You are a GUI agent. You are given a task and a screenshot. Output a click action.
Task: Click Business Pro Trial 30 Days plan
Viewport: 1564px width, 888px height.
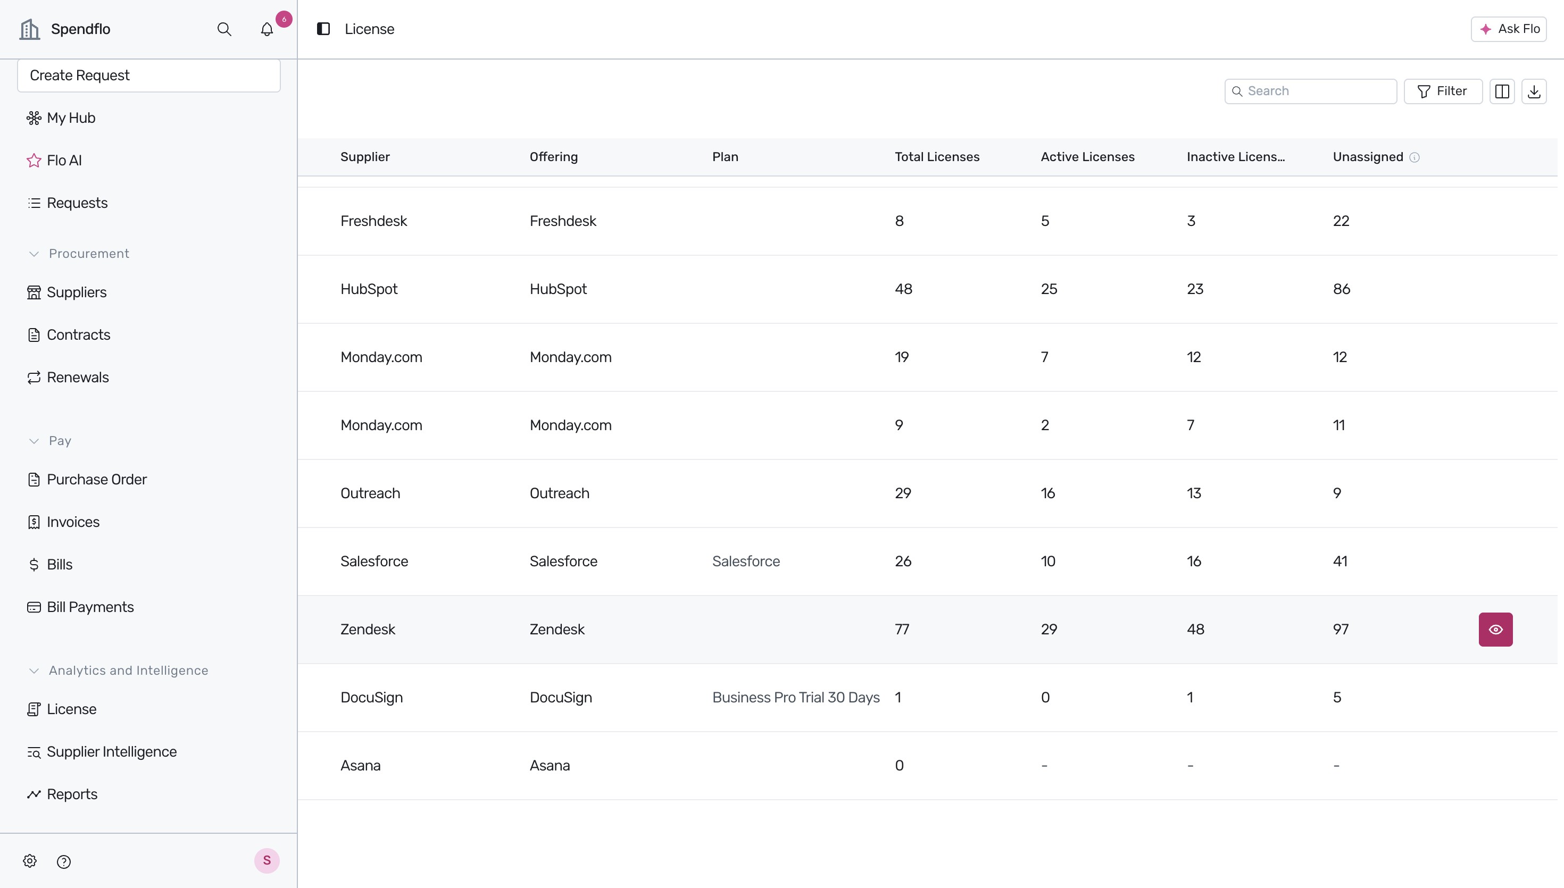795,697
